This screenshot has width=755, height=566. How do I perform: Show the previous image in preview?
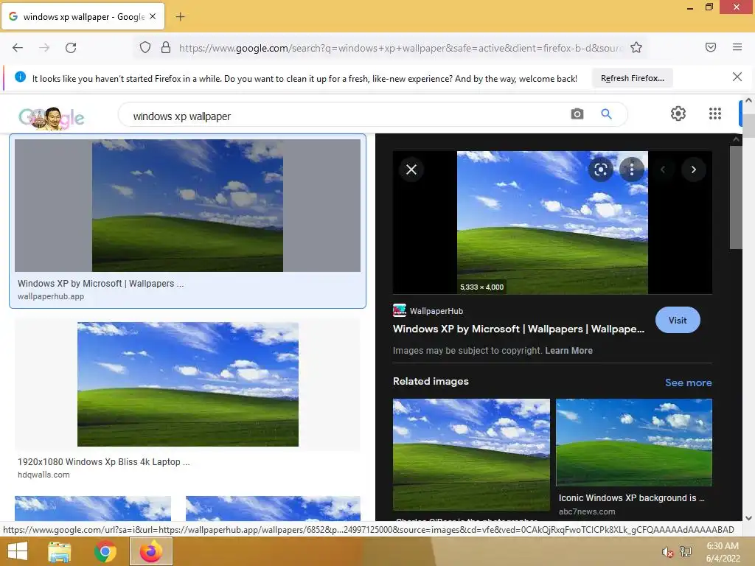pos(663,170)
